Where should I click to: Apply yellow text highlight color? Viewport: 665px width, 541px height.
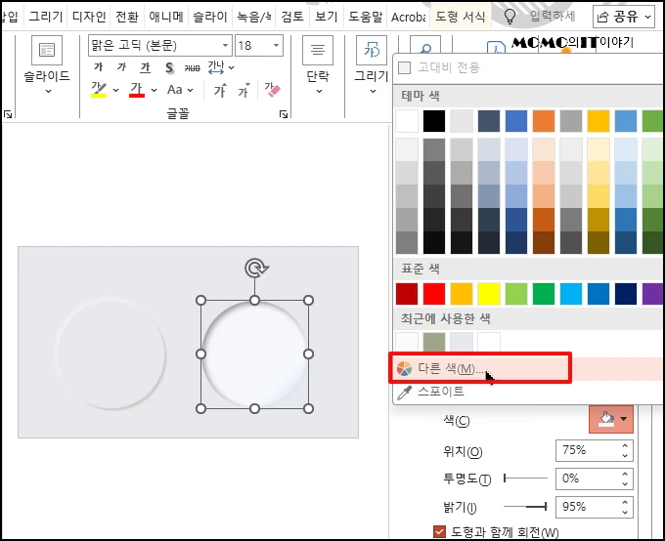tap(99, 90)
